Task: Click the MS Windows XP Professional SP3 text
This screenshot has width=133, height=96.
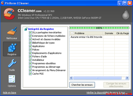Action: tap(35, 15)
